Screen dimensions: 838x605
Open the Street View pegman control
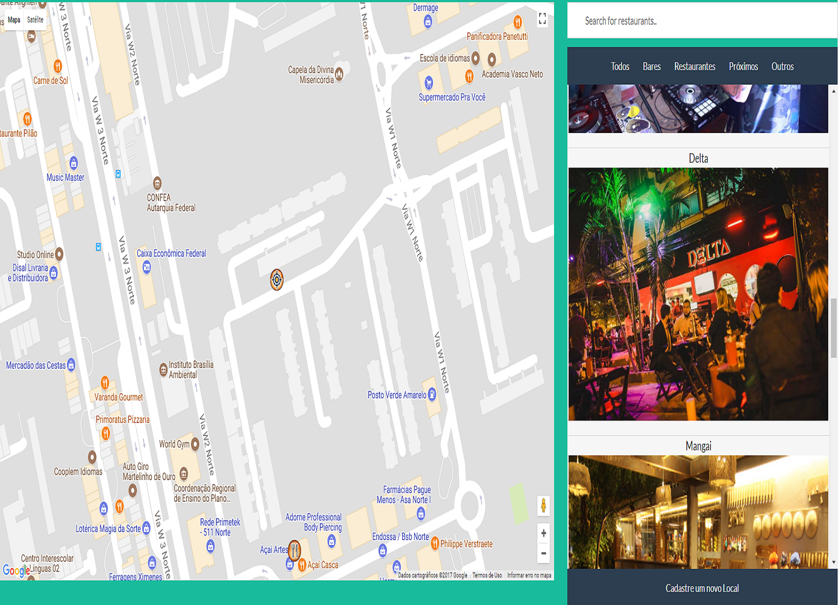point(543,505)
